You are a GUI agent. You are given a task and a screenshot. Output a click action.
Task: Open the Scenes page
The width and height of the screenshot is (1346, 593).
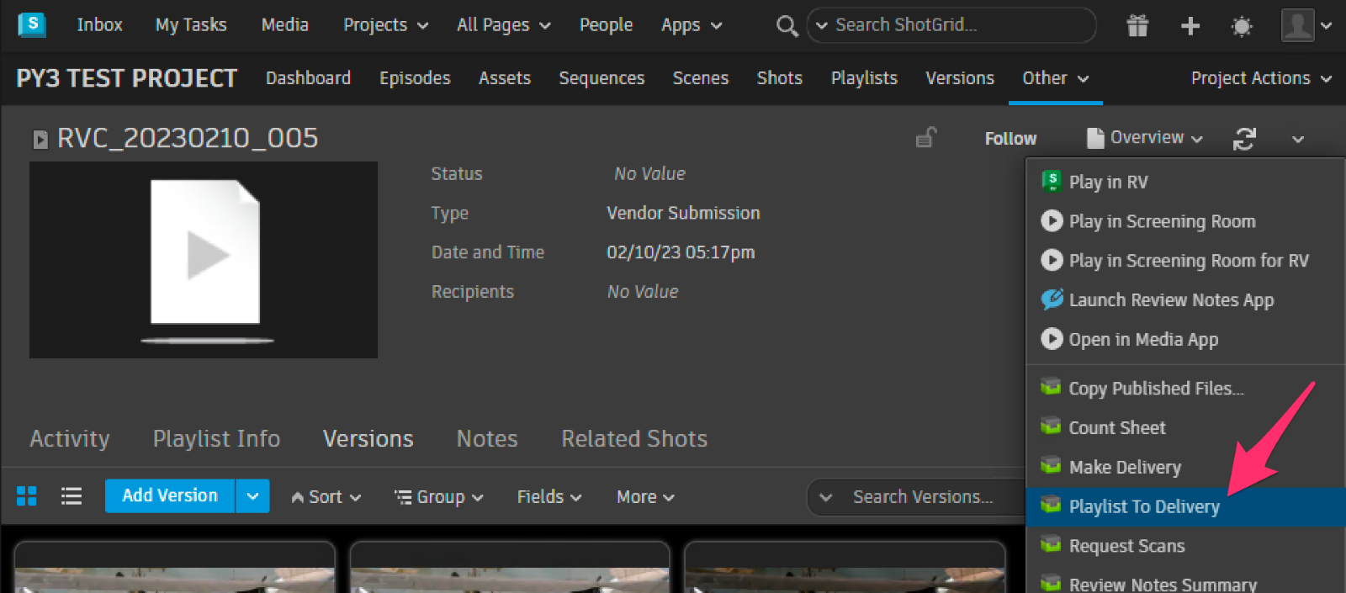701,78
